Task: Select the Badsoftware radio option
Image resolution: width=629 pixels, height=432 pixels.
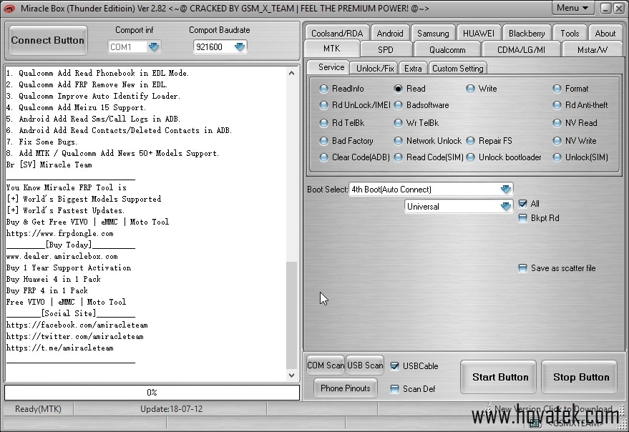Action: pos(421,105)
